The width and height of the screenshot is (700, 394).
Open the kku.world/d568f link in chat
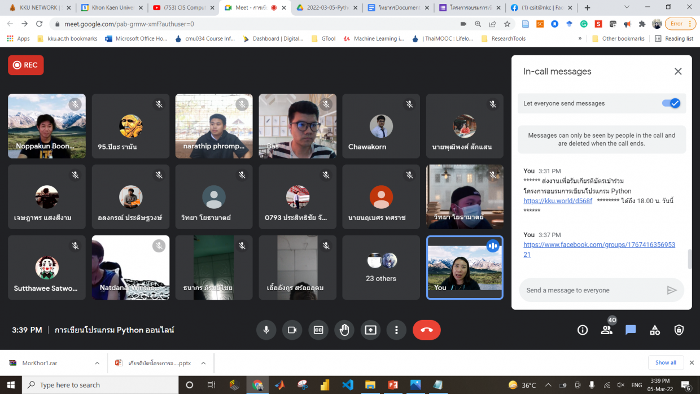click(x=558, y=201)
